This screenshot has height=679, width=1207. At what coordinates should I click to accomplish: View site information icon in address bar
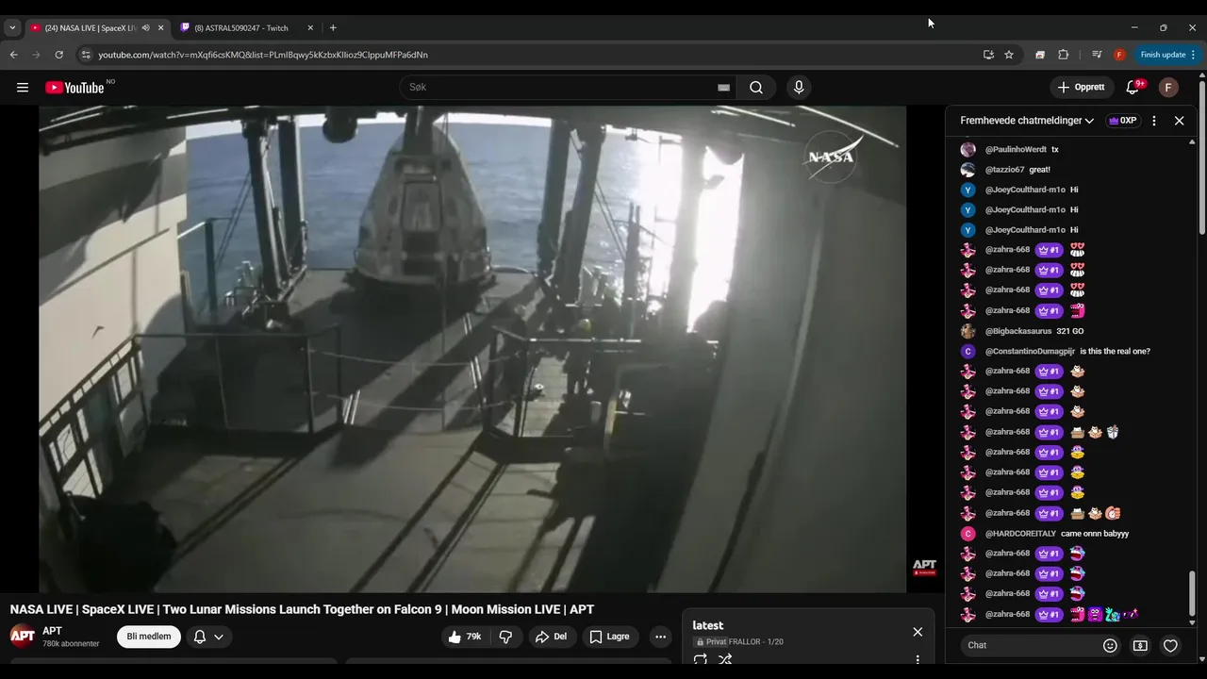(86, 55)
